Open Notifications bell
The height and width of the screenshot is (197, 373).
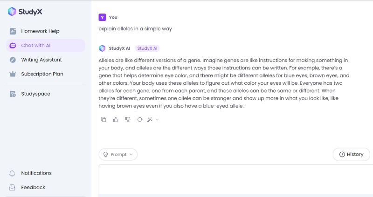pyautogui.click(x=36, y=173)
